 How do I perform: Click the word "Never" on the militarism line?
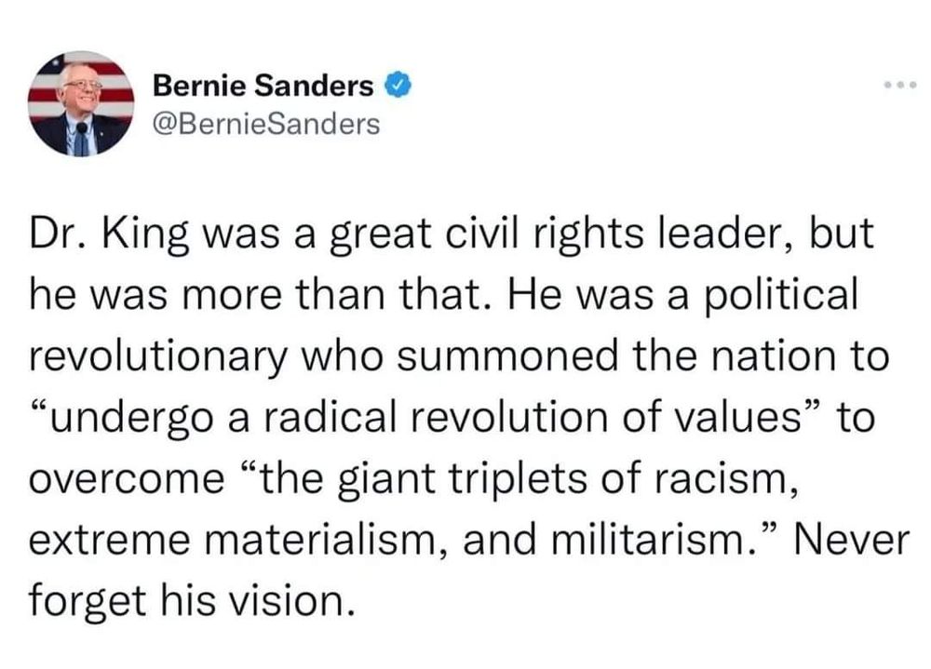coord(850,540)
